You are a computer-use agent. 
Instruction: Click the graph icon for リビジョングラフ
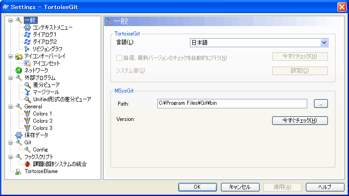click(27, 49)
